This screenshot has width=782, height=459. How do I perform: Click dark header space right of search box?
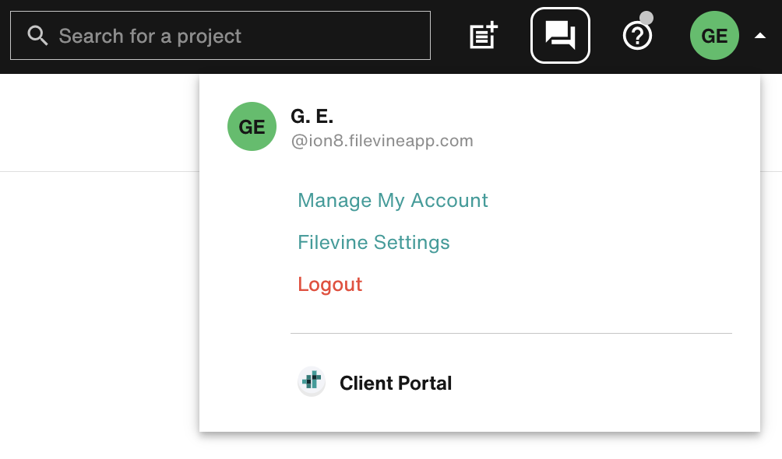pos(448,36)
